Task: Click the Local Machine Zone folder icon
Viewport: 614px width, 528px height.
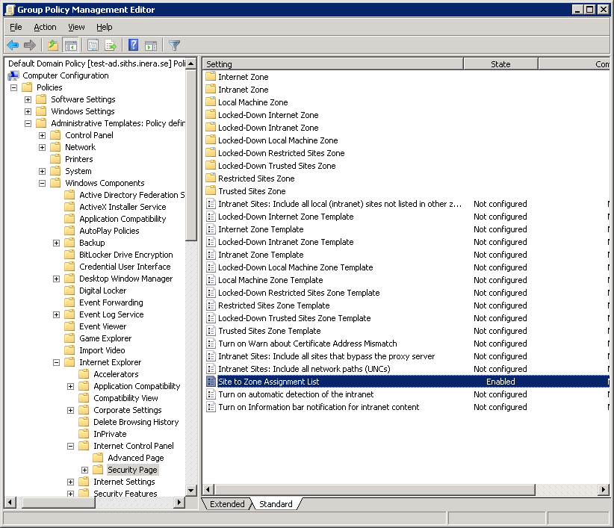Action: 211,102
